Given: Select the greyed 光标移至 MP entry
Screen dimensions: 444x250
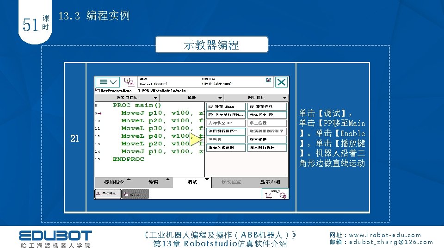Looking at the screenshot, I should (226, 123).
